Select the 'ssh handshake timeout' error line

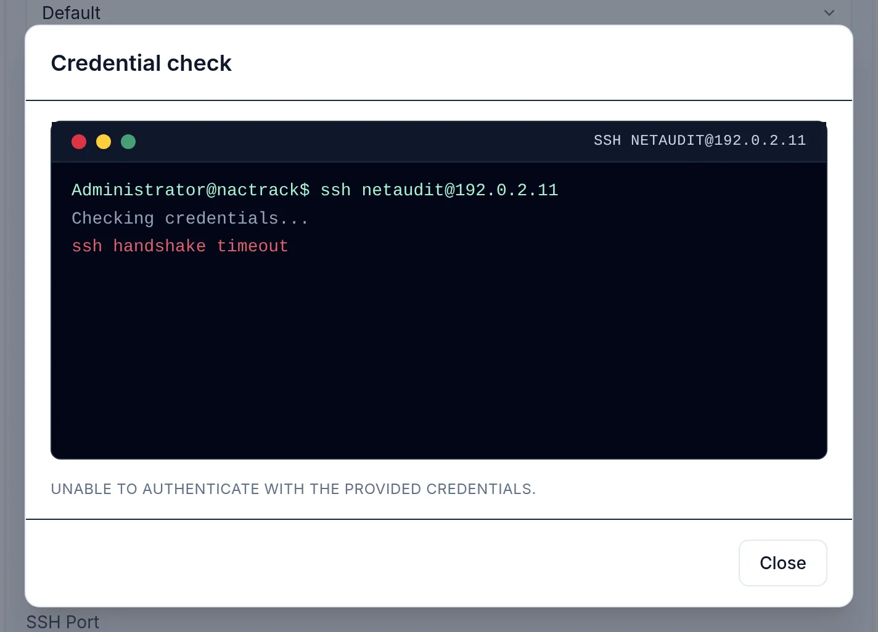(x=180, y=246)
